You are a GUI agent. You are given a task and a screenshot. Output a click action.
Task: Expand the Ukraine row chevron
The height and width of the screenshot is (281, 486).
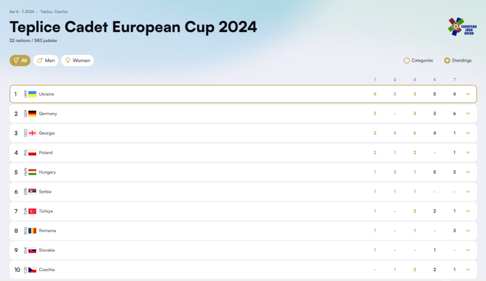468,94
